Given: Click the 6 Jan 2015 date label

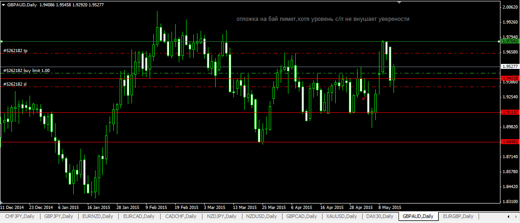Looking at the screenshot, I should 68,208.
